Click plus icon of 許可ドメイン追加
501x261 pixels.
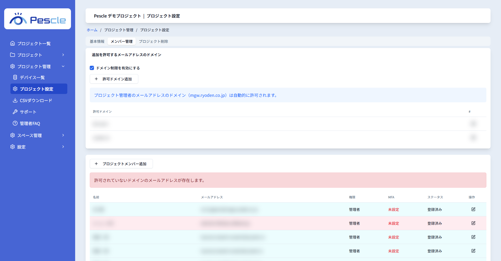click(x=96, y=79)
